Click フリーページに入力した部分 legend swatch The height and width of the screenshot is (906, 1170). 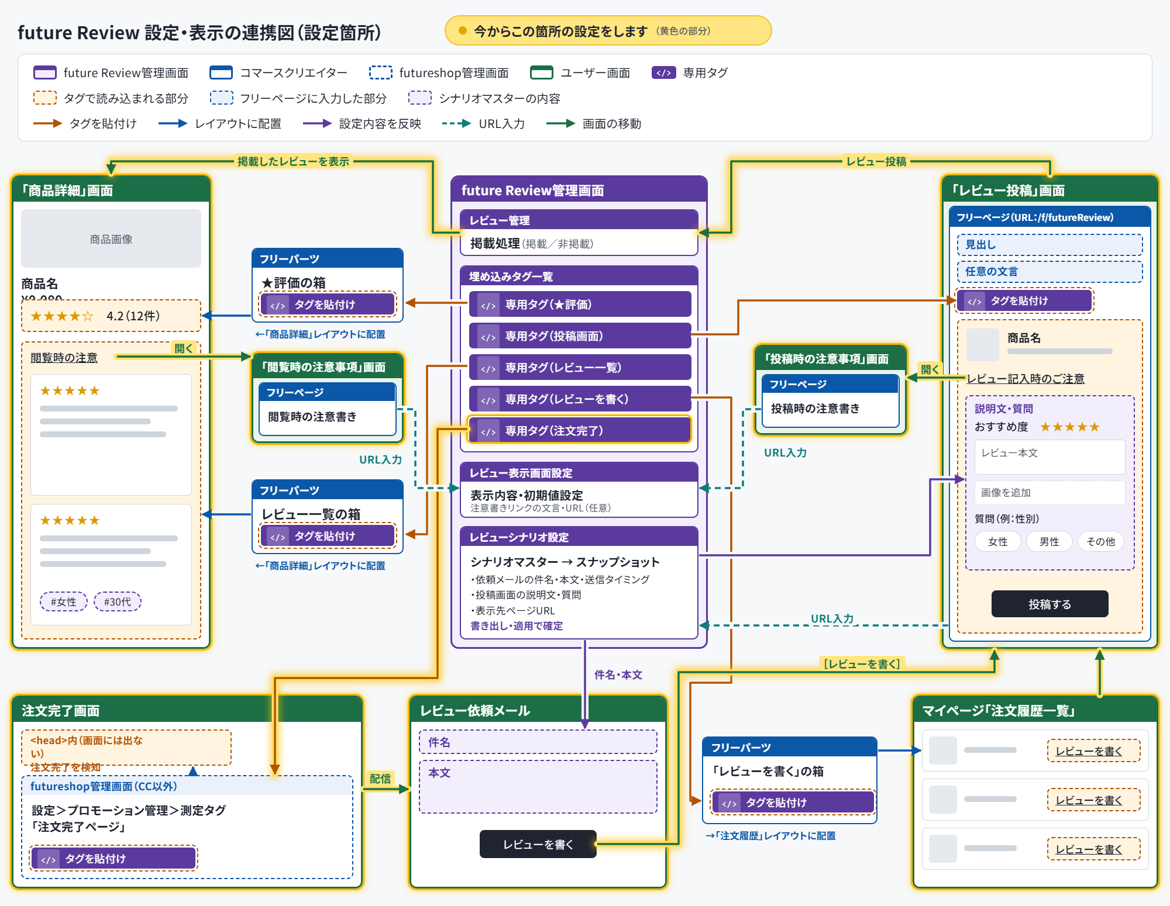pos(221,98)
